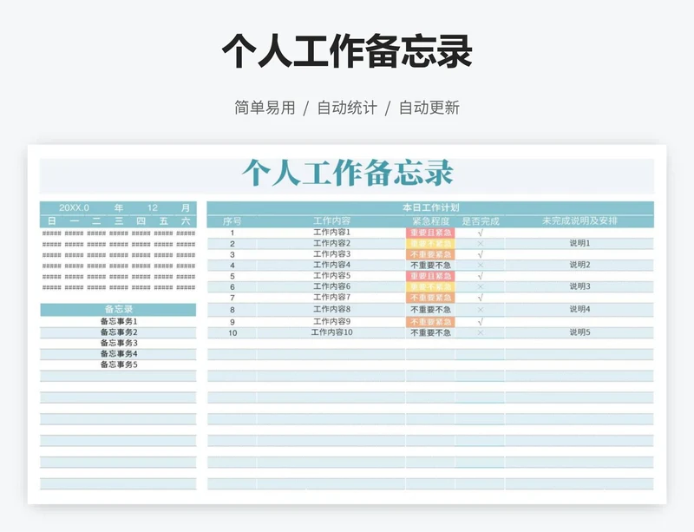Click the 说明4 note cell
Image resolution: width=694 pixels, height=532 pixels.
point(579,309)
